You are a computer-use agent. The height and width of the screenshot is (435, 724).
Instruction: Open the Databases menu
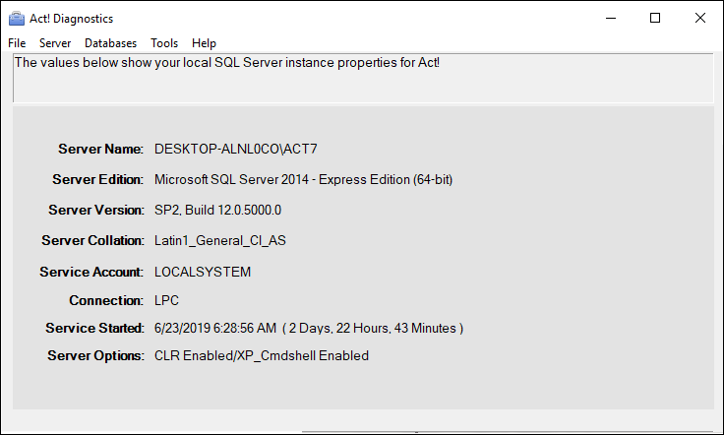111,43
